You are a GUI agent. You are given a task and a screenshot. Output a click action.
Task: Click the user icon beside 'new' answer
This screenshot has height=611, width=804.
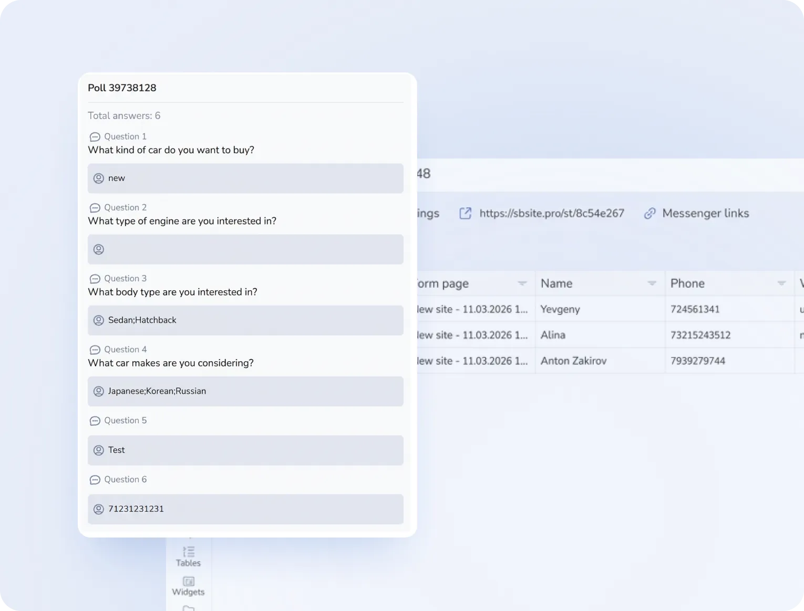click(98, 178)
